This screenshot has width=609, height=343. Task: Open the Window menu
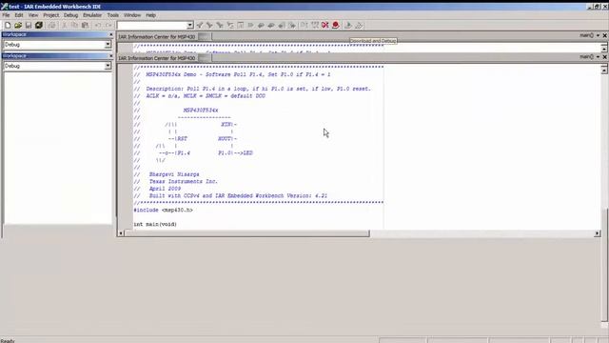click(x=132, y=15)
